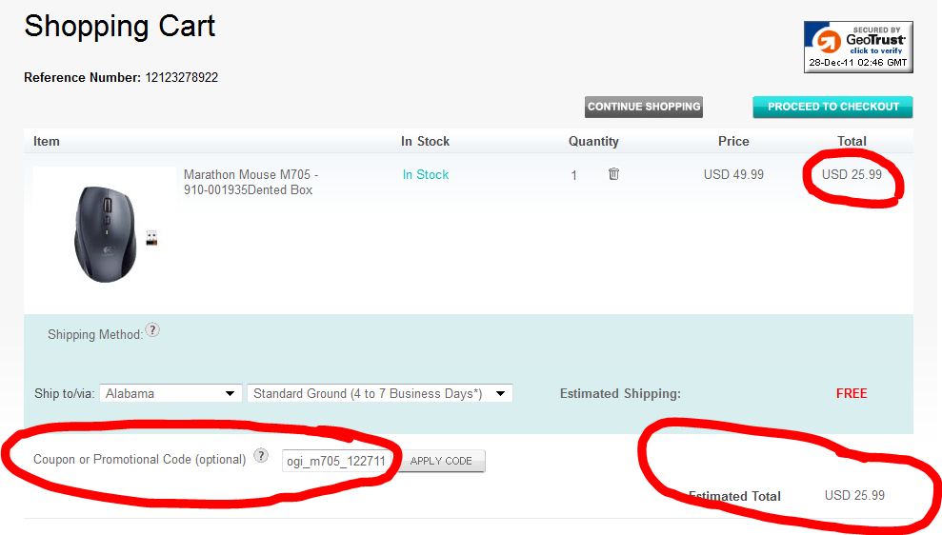This screenshot has height=535, width=942.
Task: Click the Apply Code button
Action: (441, 461)
